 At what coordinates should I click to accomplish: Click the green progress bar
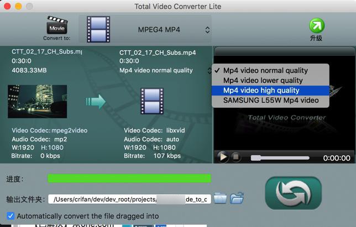(x=129, y=178)
